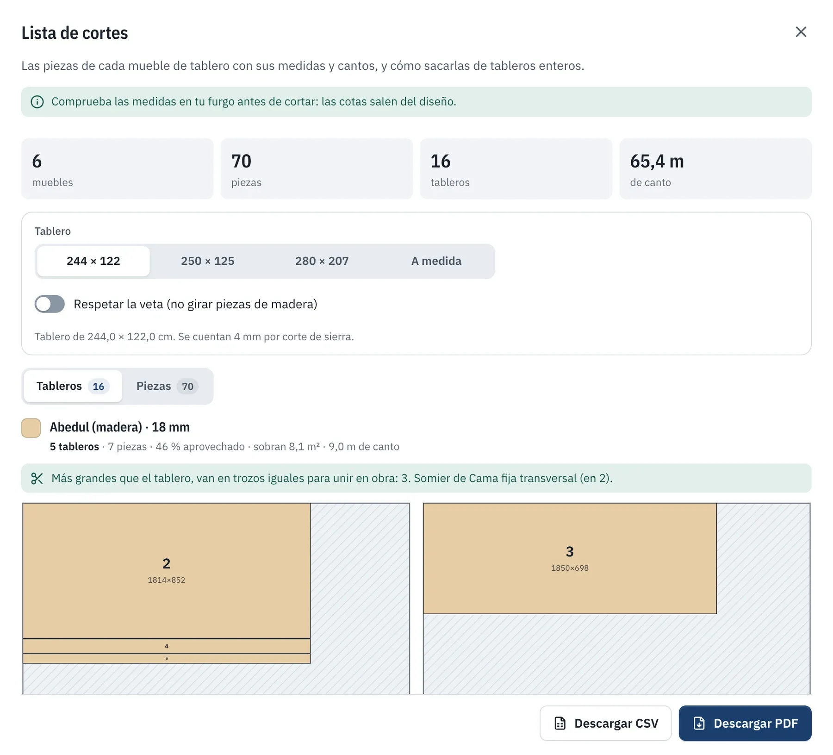Switch to the Piezas tab
The width and height of the screenshot is (833, 755).
tap(167, 386)
